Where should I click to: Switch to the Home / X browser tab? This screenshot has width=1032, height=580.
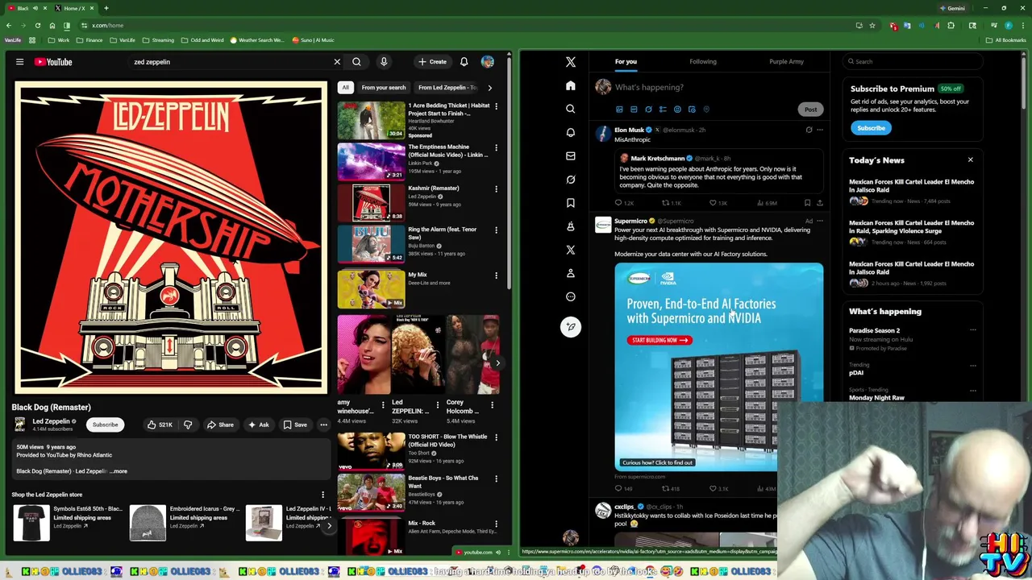[x=73, y=8]
